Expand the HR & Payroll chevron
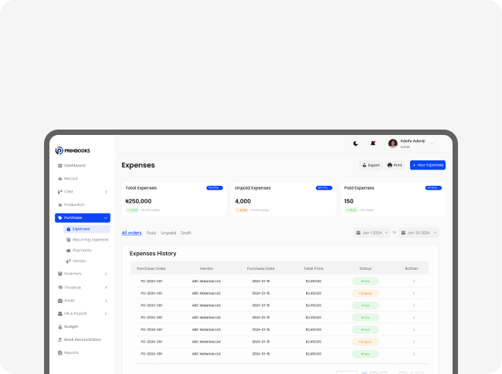The height and width of the screenshot is (374, 502). 106,314
